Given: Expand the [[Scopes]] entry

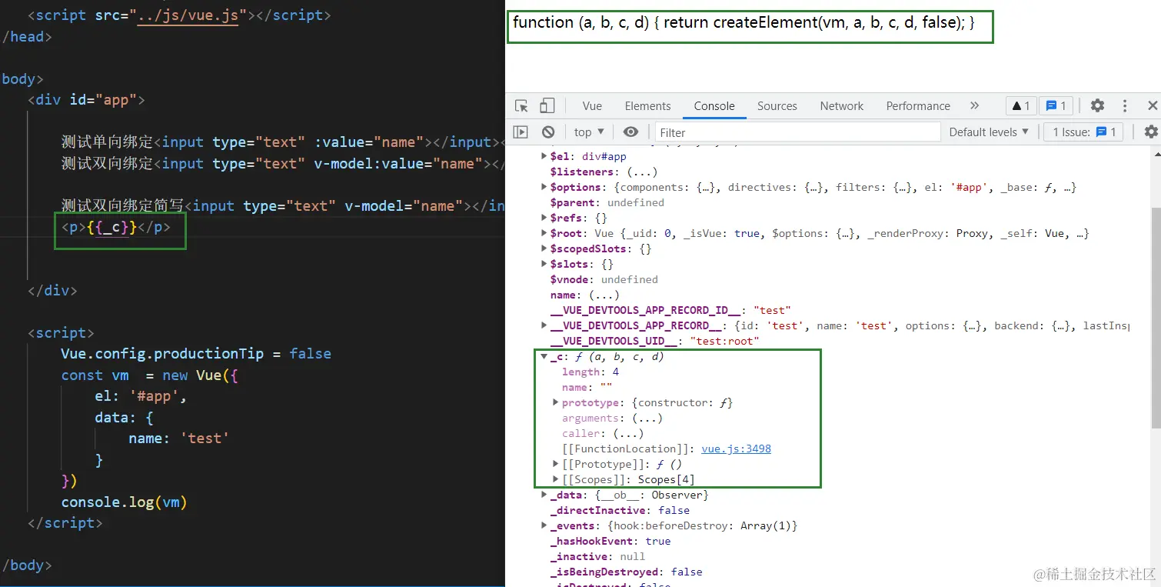Looking at the screenshot, I should pyautogui.click(x=556, y=479).
